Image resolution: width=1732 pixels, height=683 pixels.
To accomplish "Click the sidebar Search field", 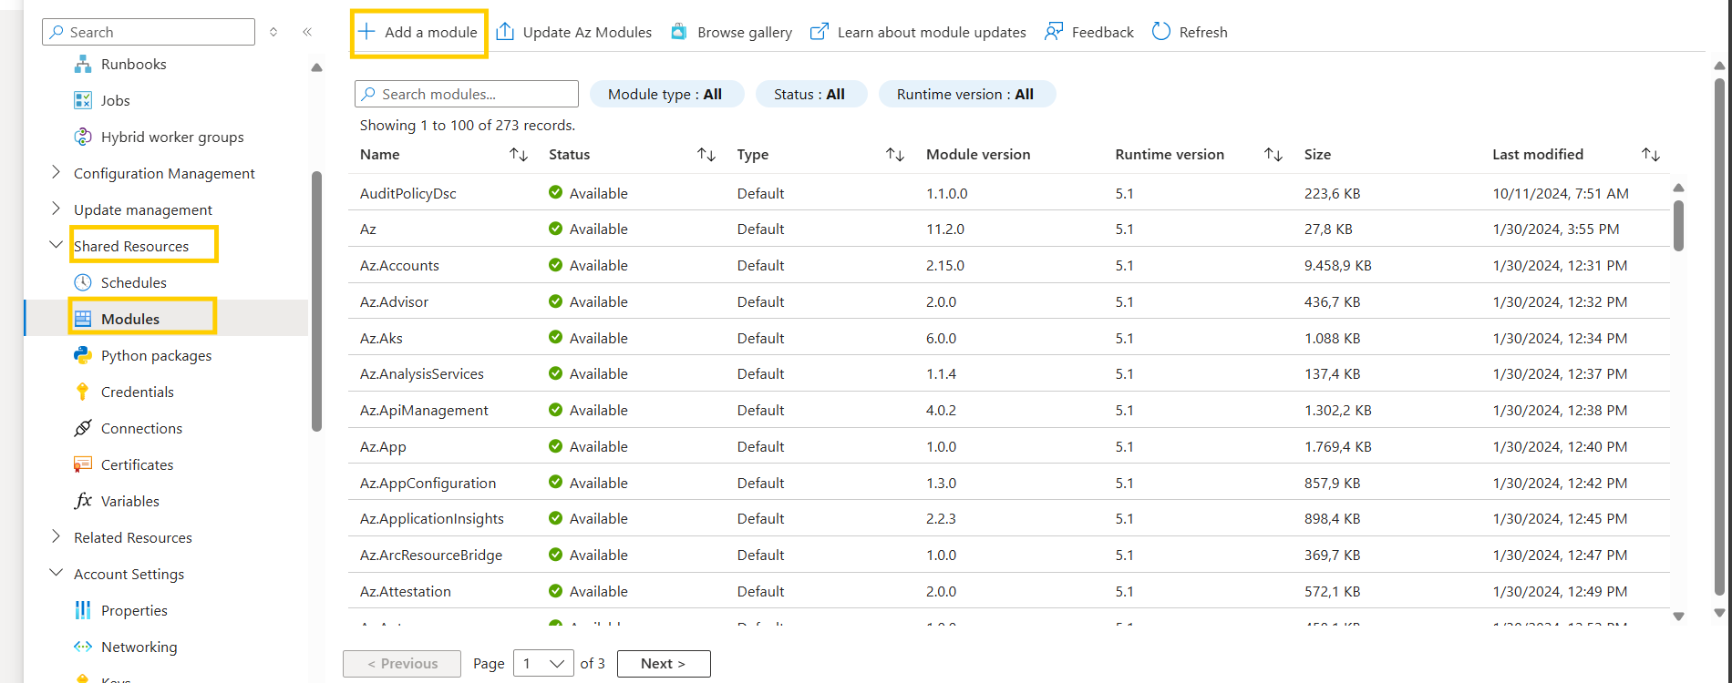I will [149, 32].
